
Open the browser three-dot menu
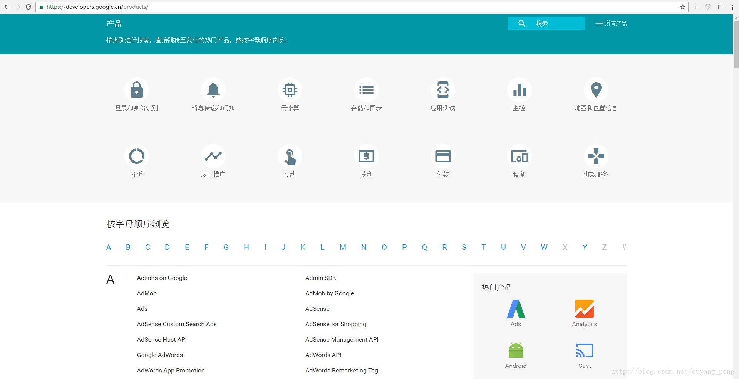pyautogui.click(x=732, y=7)
